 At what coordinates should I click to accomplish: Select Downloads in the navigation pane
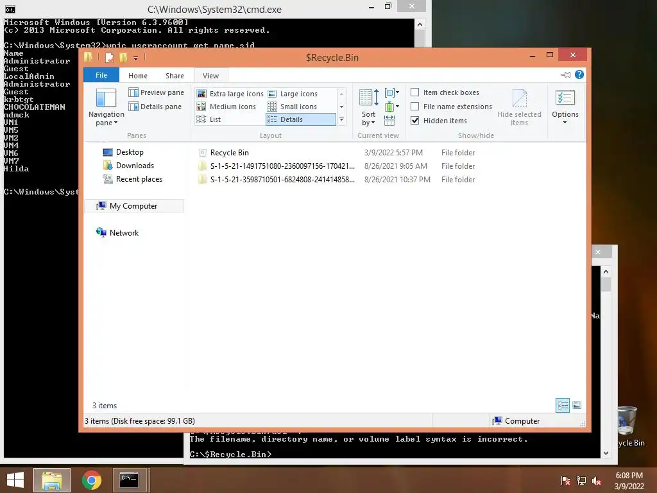135,166
